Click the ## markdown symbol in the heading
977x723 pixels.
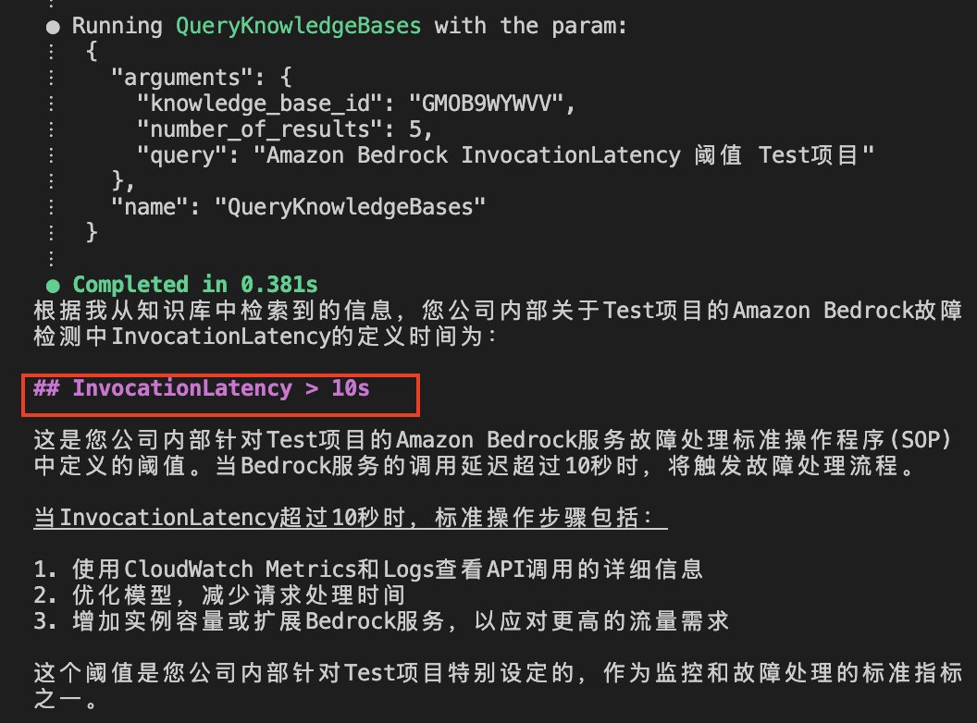[x=46, y=387]
